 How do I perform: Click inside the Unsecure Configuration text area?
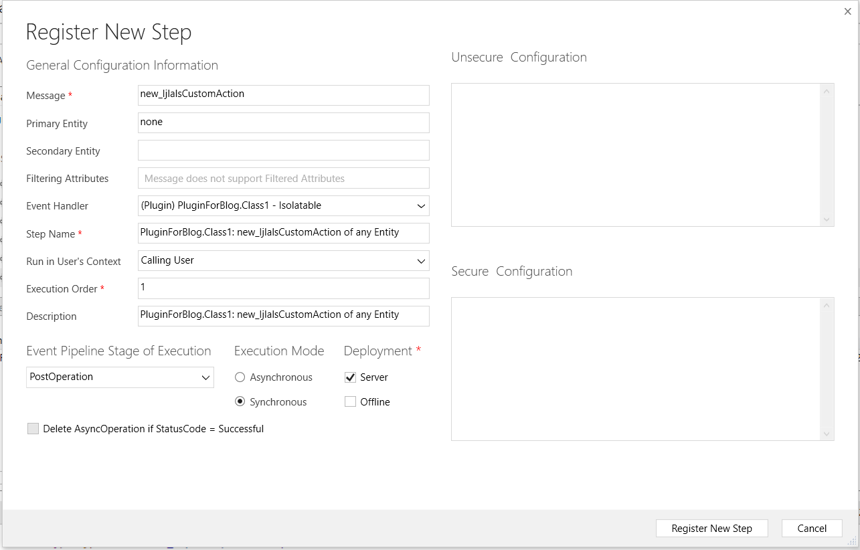pyautogui.click(x=636, y=155)
